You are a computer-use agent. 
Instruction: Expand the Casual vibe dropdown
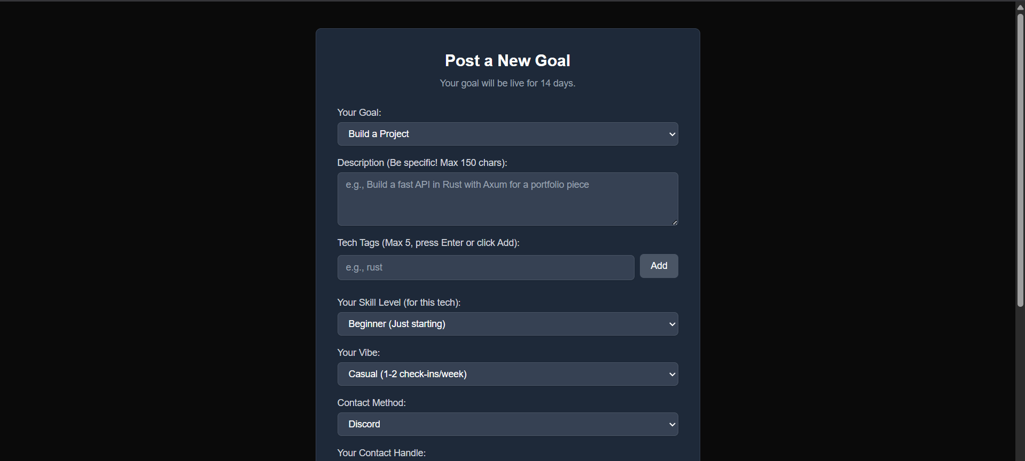tap(507, 374)
